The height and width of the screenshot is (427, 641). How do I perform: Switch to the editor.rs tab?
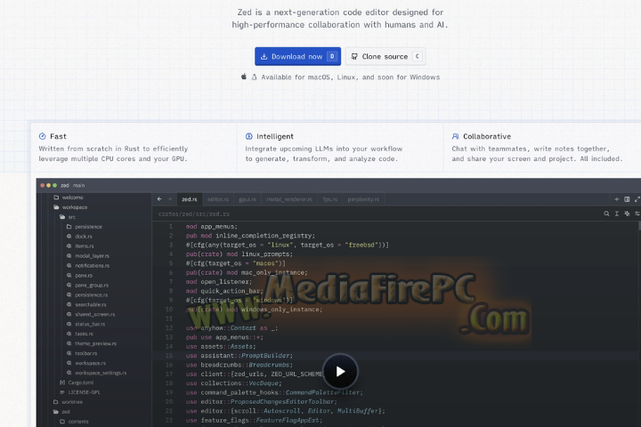pos(218,199)
